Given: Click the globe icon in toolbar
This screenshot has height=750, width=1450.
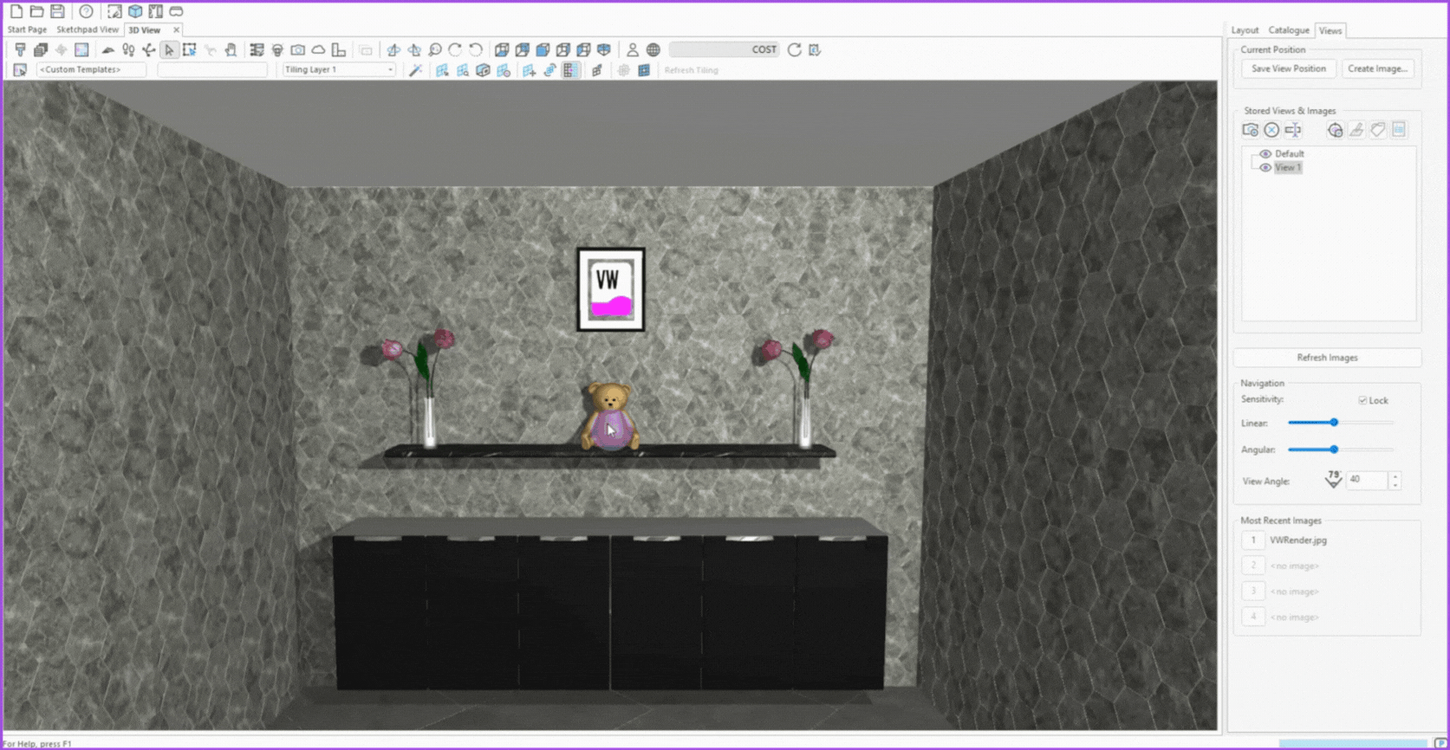Looking at the screenshot, I should [x=653, y=50].
